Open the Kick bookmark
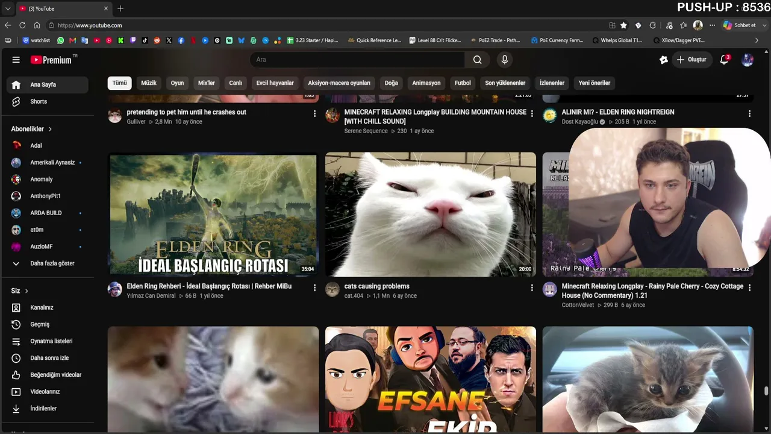 pyautogui.click(x=120, y=40)
